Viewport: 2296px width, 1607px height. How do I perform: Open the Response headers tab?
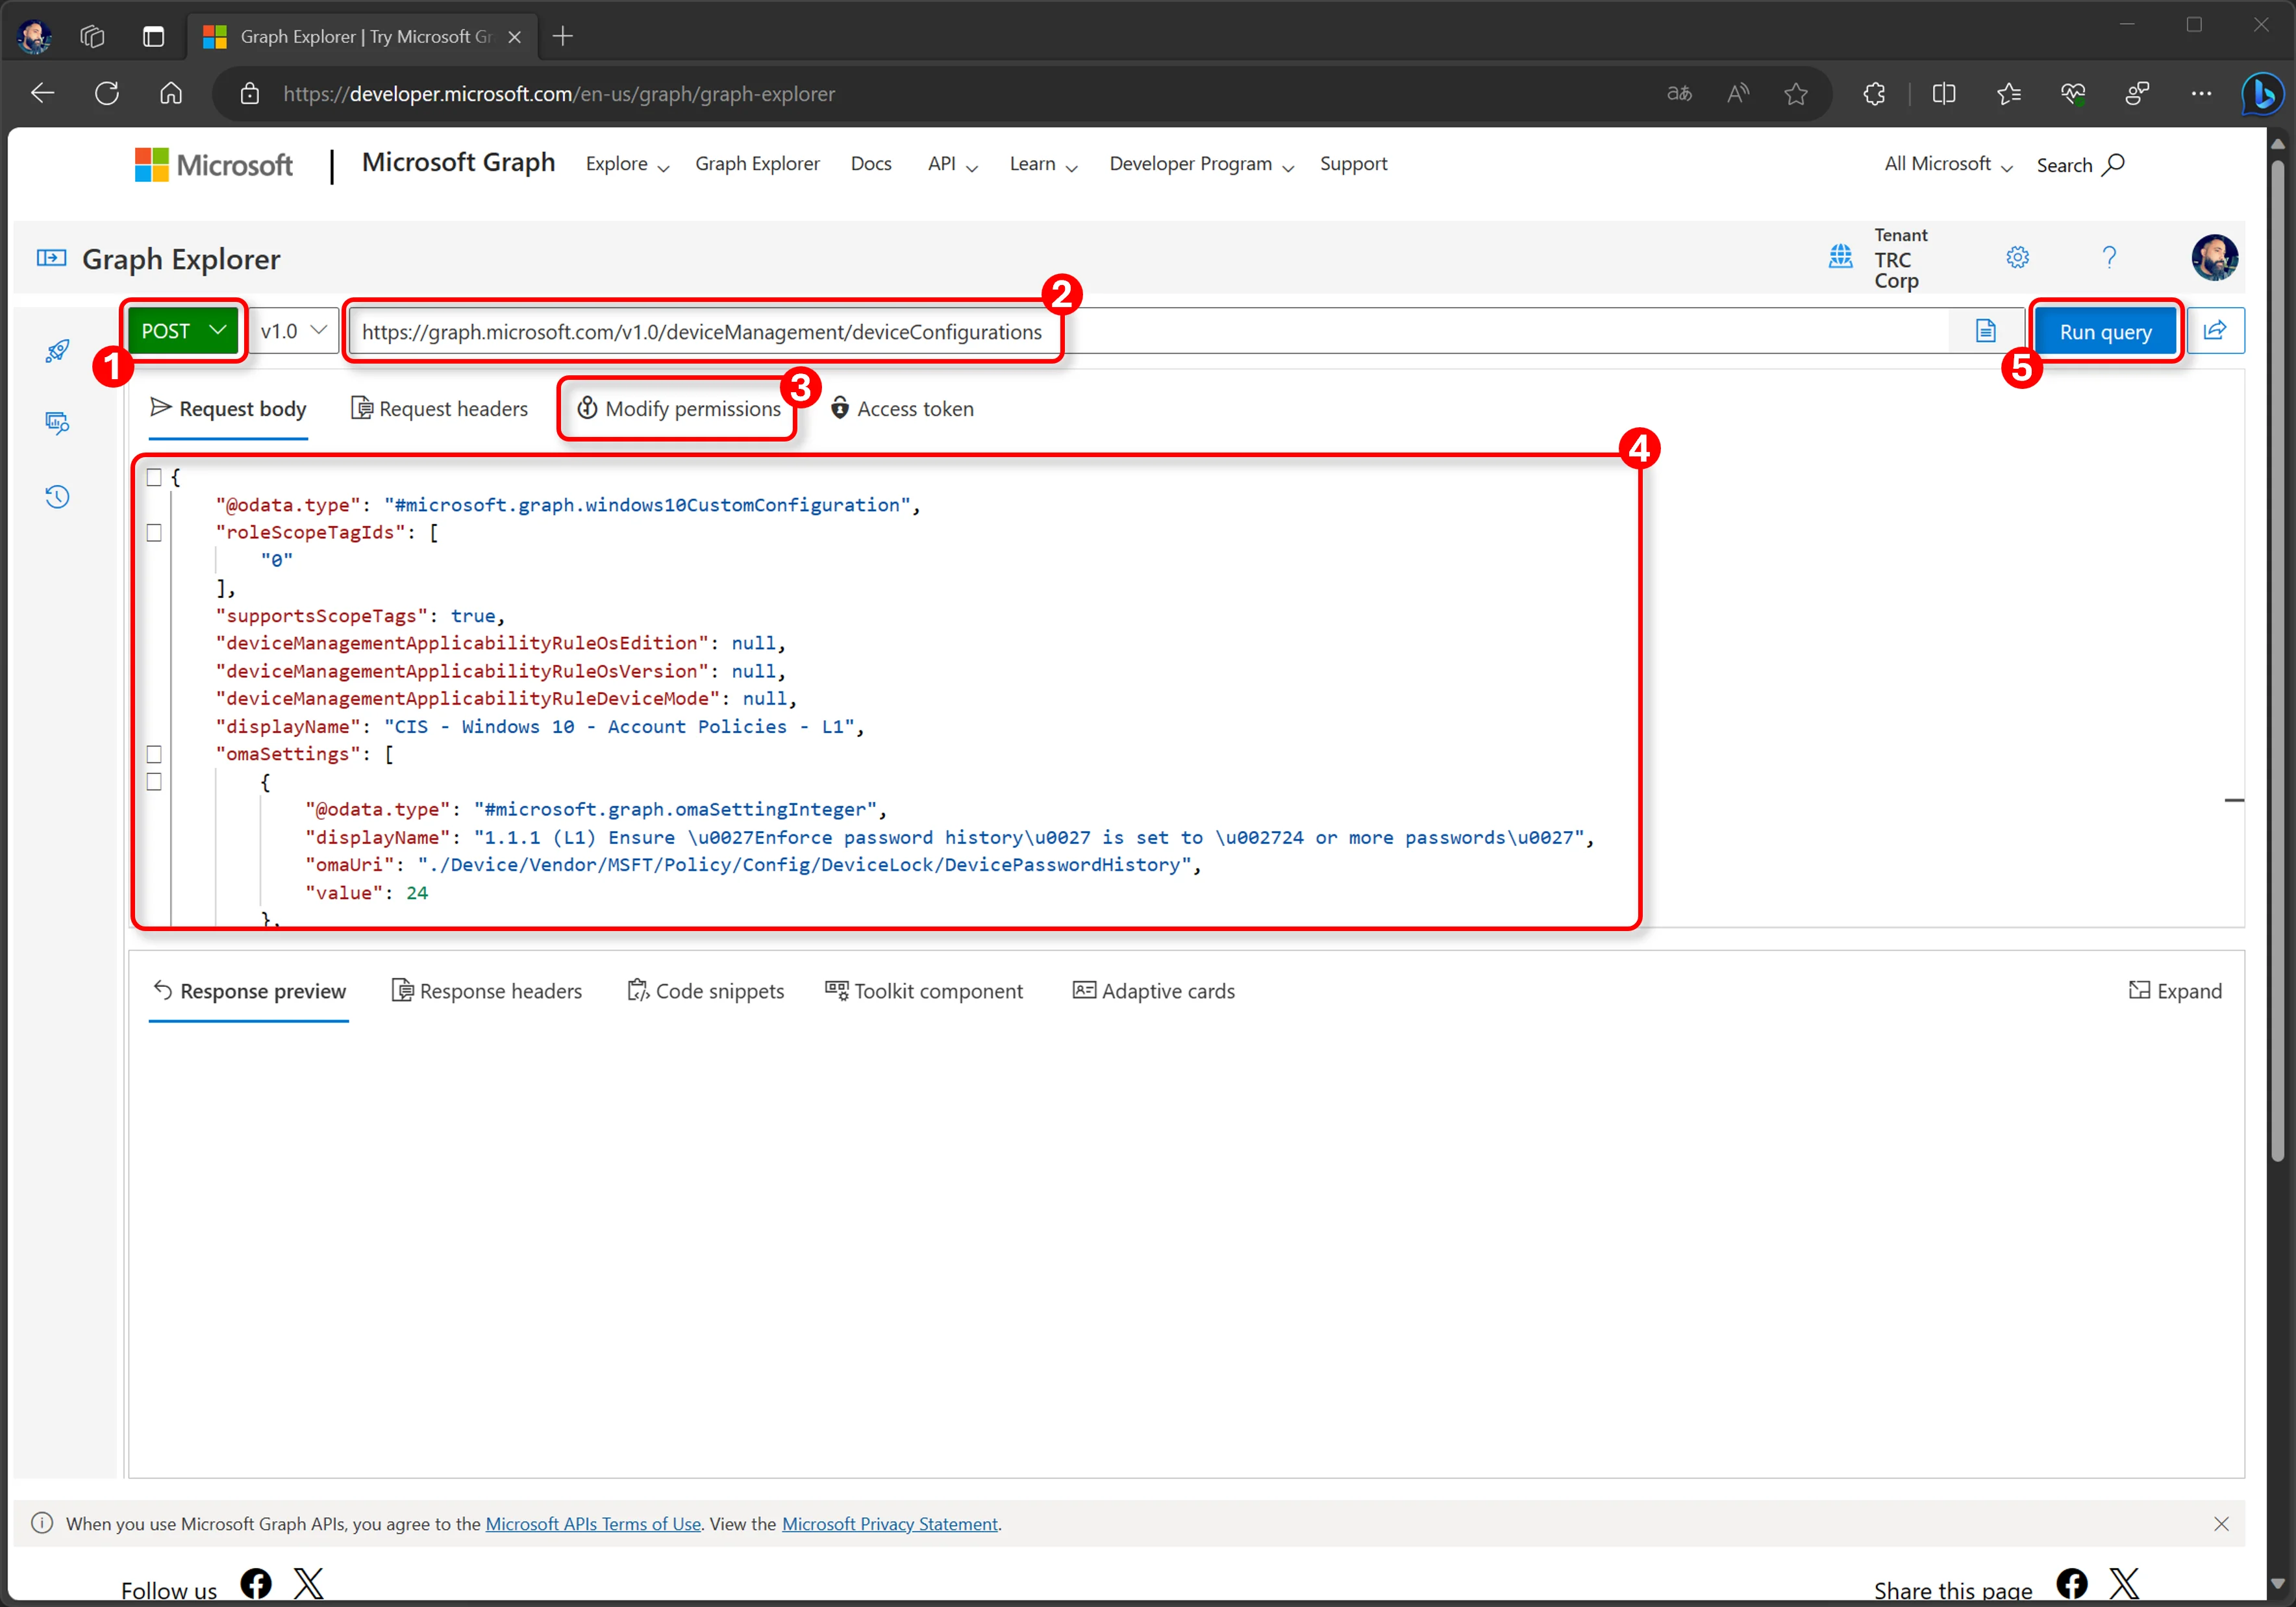(x=486, y=991)
